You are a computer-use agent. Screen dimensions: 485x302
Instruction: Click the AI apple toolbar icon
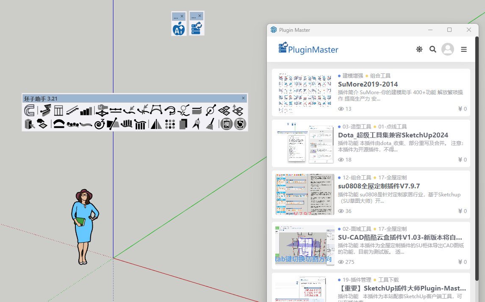point(179,29)
